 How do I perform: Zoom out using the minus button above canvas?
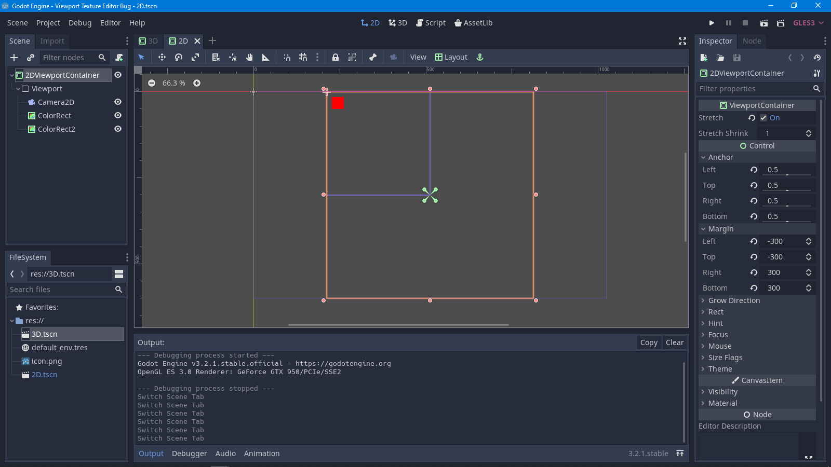click(152, 83)
